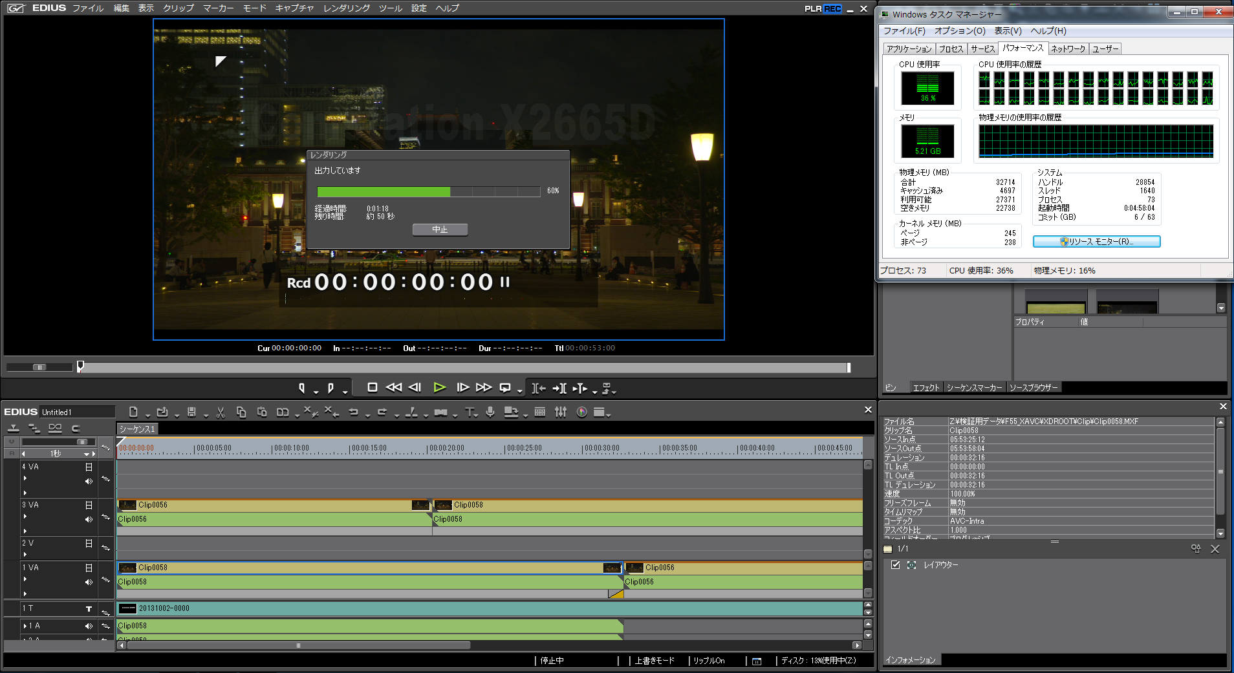Click the green Play button

(440, 387)
